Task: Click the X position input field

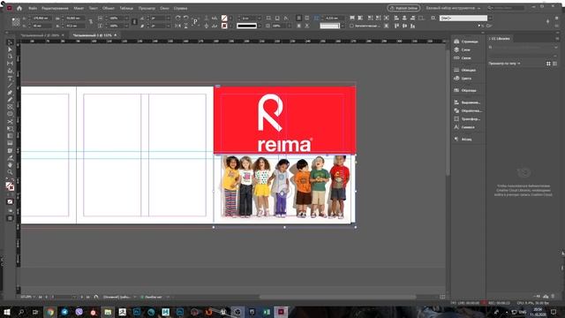Action: point(41,18)
